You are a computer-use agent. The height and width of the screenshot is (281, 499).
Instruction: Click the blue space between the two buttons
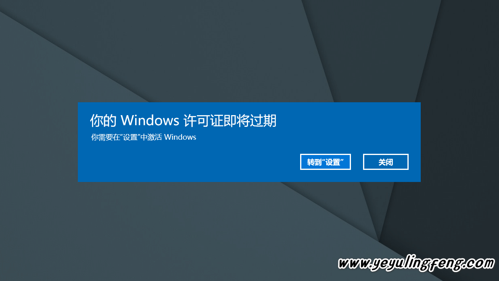(x=357, y=162)
